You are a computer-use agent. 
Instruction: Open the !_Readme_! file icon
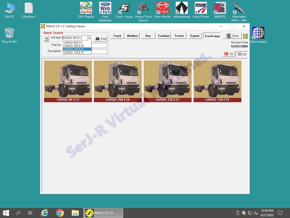[28, 10]
